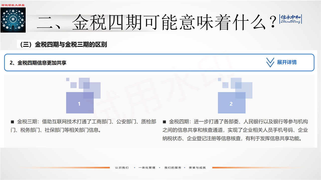Click the subheading 金税四期与金税三期的区别
The image size is (321, 180).
(x=62, y=45)
